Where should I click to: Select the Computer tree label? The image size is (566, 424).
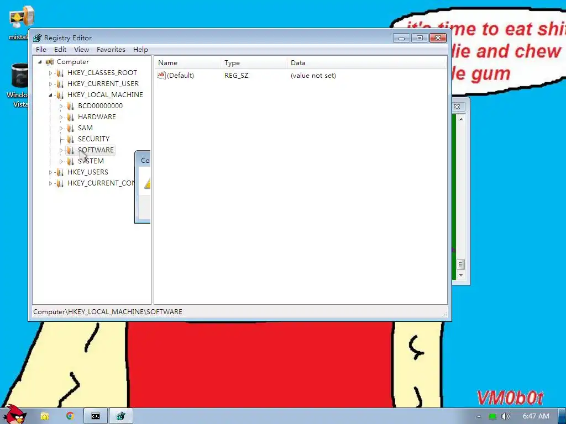click(x=72, y=62)
